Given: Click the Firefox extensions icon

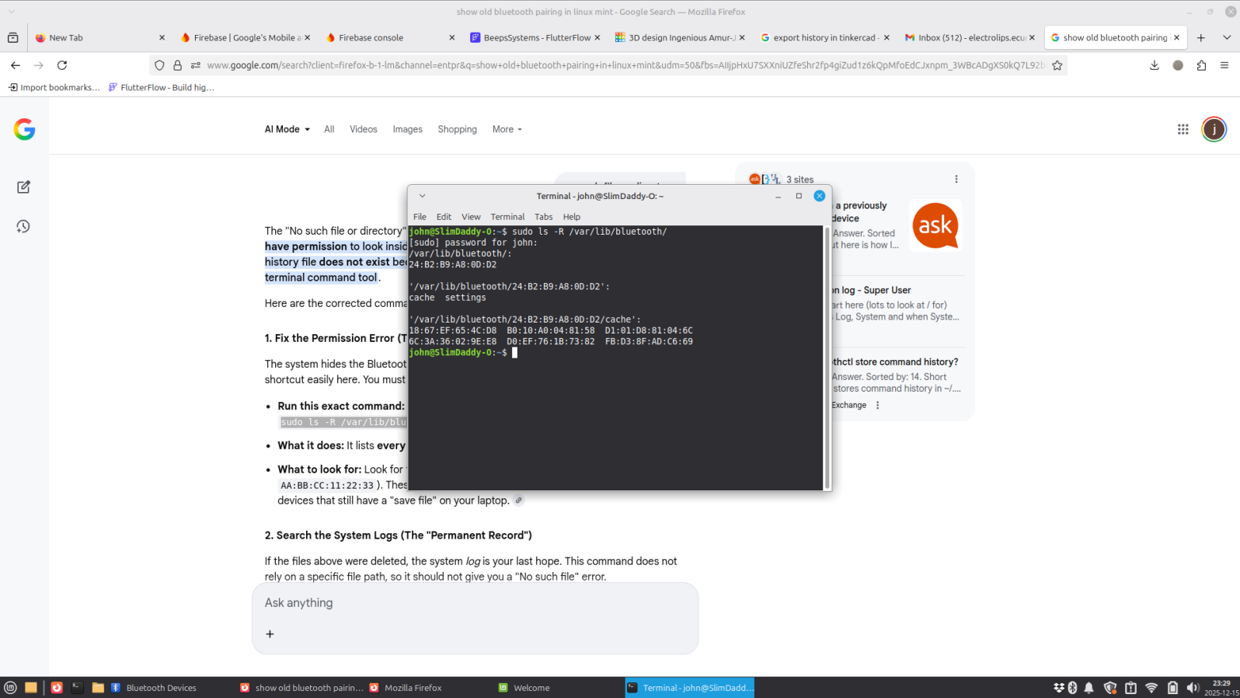Looking at the screenshot, I should coord(1201,65).
